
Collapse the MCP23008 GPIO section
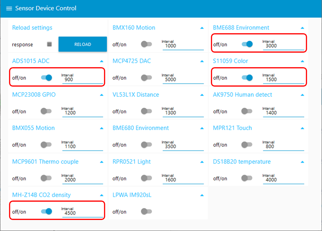click(x=101, y=95)
